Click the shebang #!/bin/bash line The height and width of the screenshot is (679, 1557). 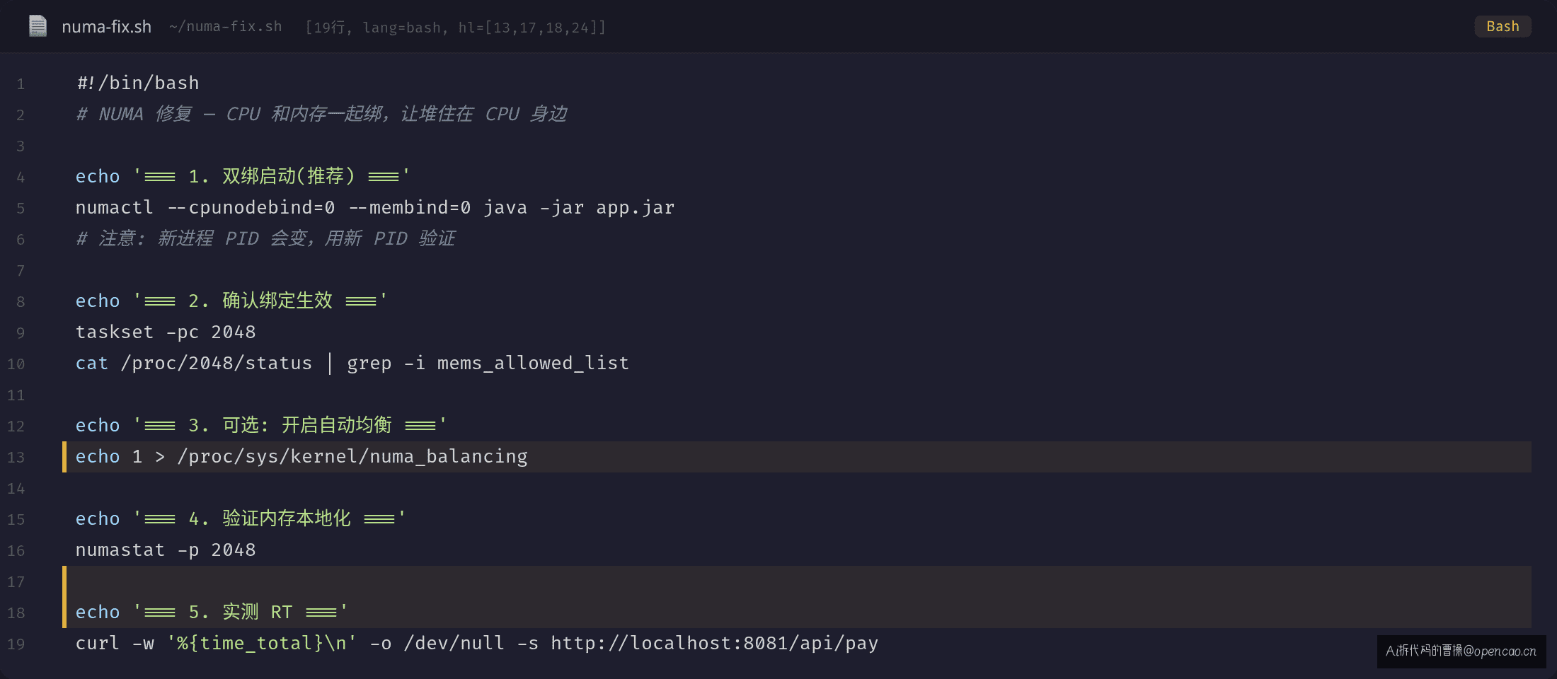pyautogui.click(x=138, y=83)
